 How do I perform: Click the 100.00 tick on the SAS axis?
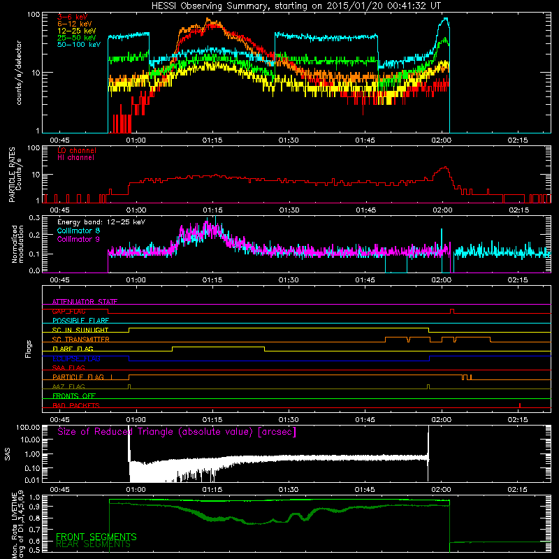click(x=28, y=428)
